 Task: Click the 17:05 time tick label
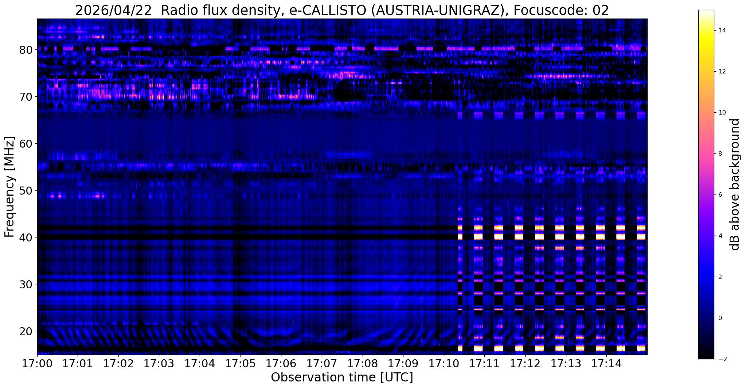click(240, 364)
